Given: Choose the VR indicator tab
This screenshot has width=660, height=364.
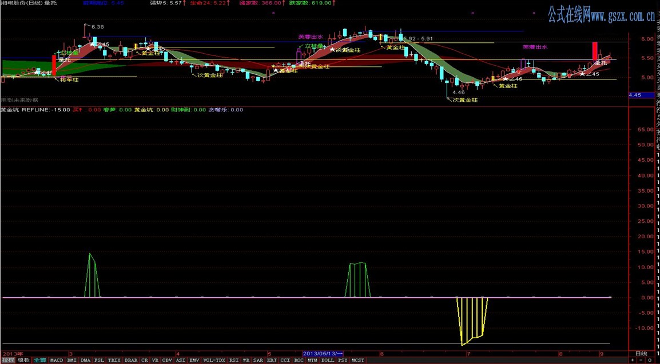Looking at the screenshot, I should click(156, 360).
